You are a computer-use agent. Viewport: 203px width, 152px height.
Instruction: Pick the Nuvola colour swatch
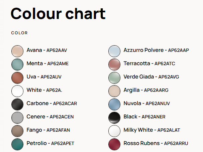coord(114,104)
